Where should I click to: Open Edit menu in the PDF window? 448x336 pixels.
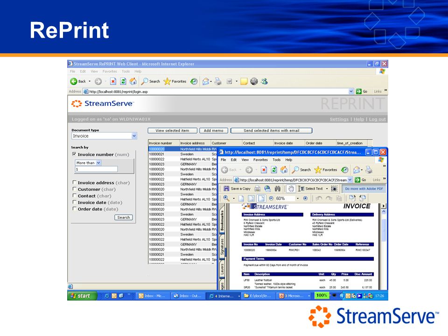234,160
